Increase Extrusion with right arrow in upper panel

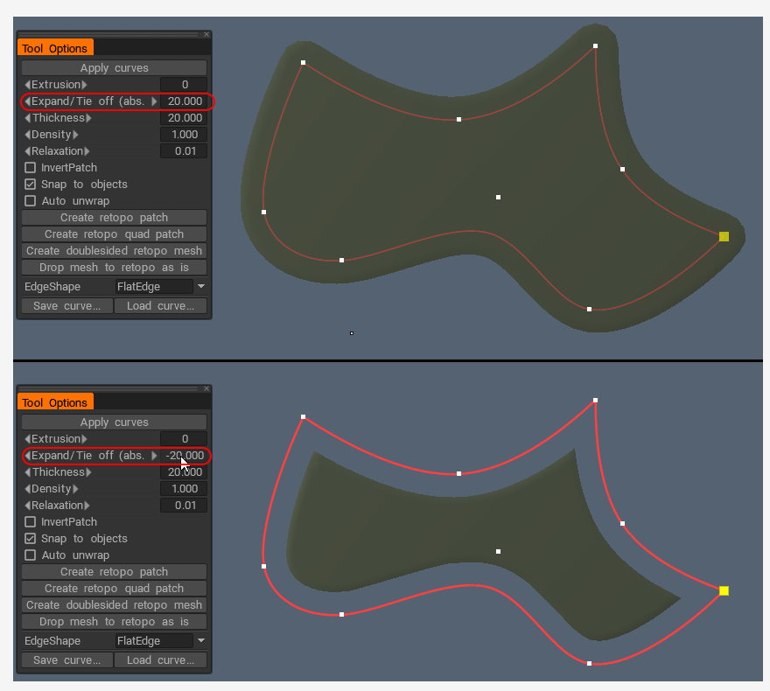pyautogui.click(x=85, y=85)
